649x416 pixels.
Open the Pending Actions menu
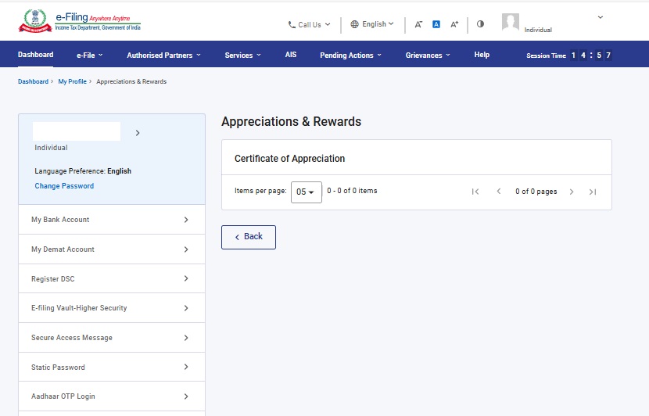pyautogui.click(x=350, y=55)
